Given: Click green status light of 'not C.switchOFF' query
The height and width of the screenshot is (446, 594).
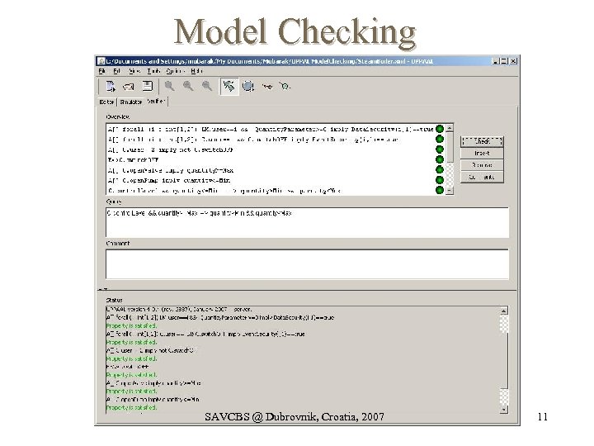Looking at the screenshot, I should 440,149.
